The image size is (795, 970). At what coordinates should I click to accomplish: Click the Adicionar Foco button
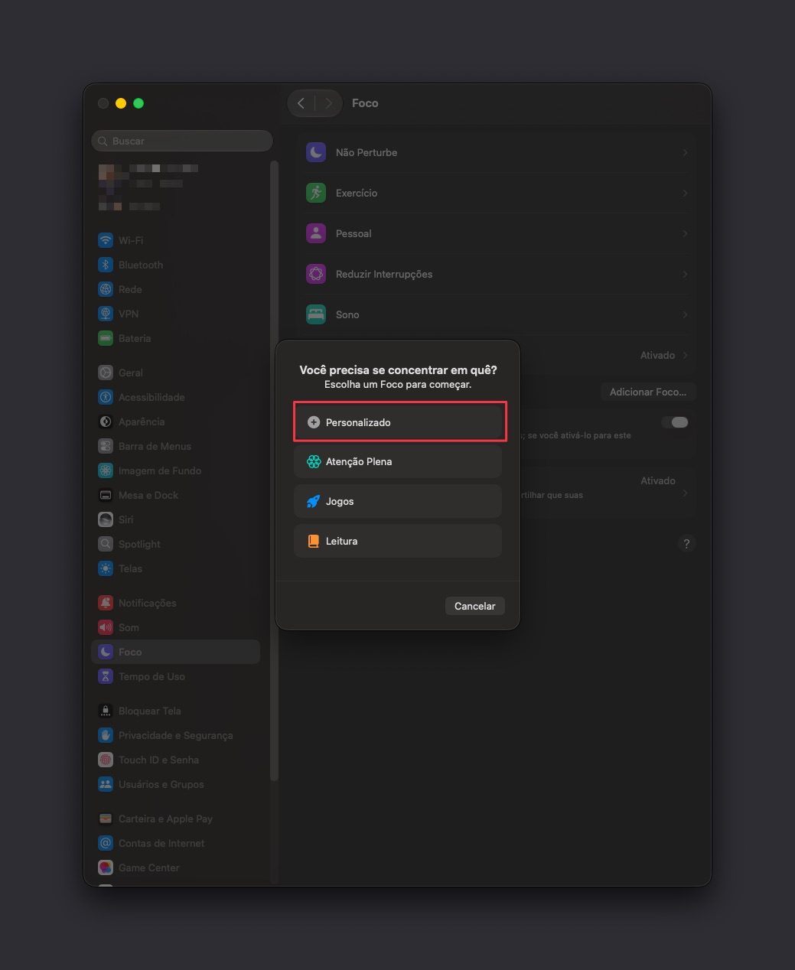pyautogui.click(x=647, y=392)
